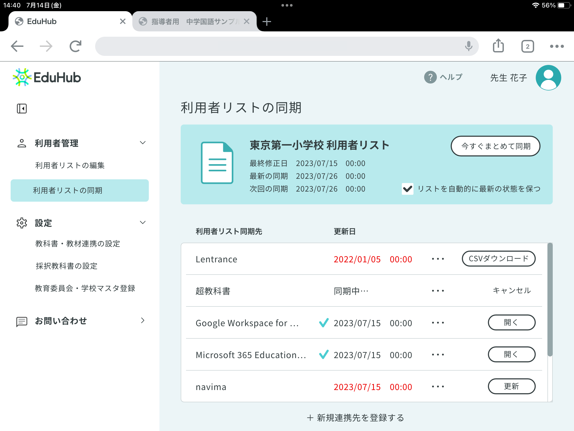This screenshot has height=431, width=574.
Task: Click 開く for Microsoft 365 Education
Action: click(512, 354)
